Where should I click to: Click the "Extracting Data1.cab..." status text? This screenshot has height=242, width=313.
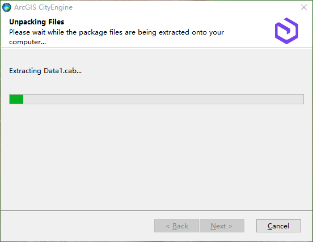45,71
